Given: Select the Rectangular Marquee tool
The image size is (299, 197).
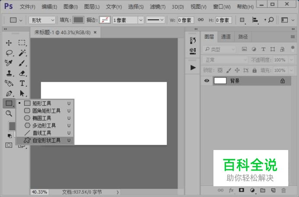Looking at the screenshot, I should pyautogui.click(x=22, y=43).
